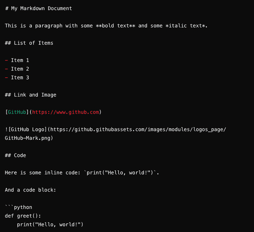
Task: Click the "## Link and Image" heading
Action: pyautogui.click(x=31, y=95)
